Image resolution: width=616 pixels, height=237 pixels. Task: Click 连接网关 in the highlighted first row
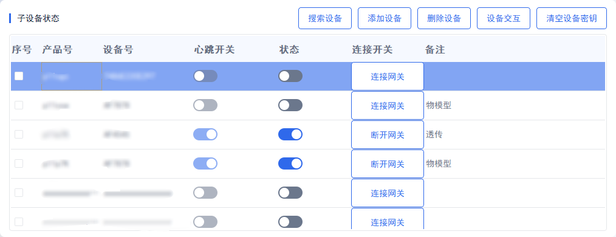(388, 77)
